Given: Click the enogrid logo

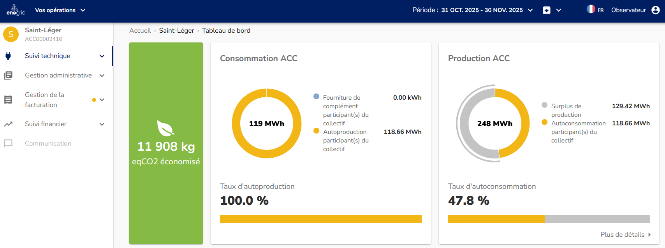Looking at the screenshot, I should coord(16,10).
